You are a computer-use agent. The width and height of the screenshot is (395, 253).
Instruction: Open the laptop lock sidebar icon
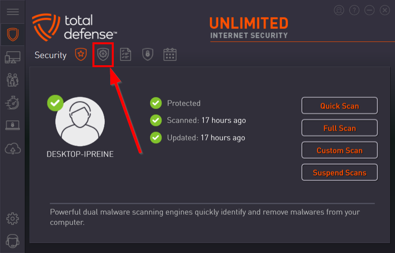13,125
